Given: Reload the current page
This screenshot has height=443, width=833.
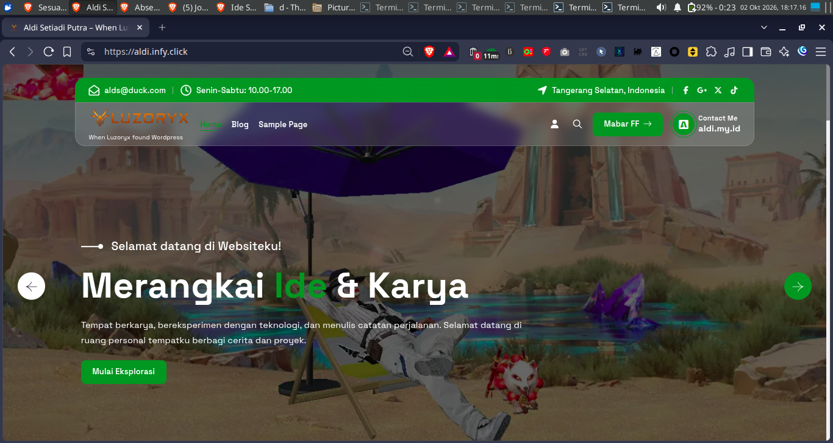Looking at the screenshot, I should pos(49,52).
